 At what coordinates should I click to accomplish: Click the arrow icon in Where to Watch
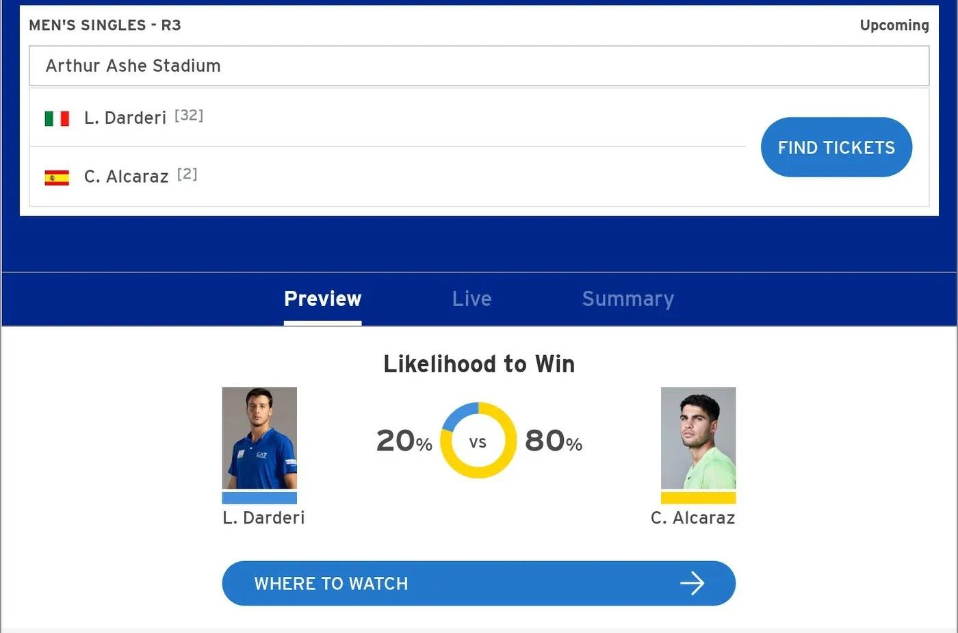click(692, 584)
